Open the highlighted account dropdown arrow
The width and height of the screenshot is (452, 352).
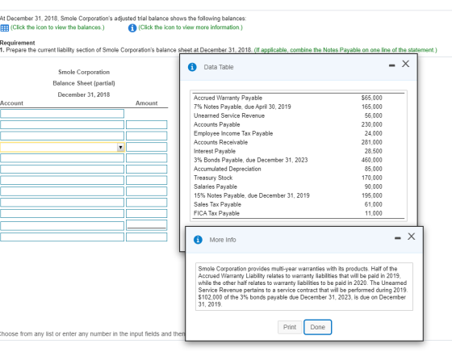120,147
